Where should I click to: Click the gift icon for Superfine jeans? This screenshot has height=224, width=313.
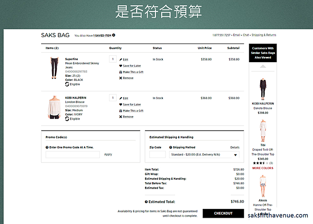[121, 72]
